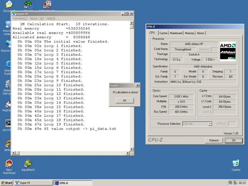The image size is (248, 186).
Task: Open the Windows Start menu
Action: 7,183
